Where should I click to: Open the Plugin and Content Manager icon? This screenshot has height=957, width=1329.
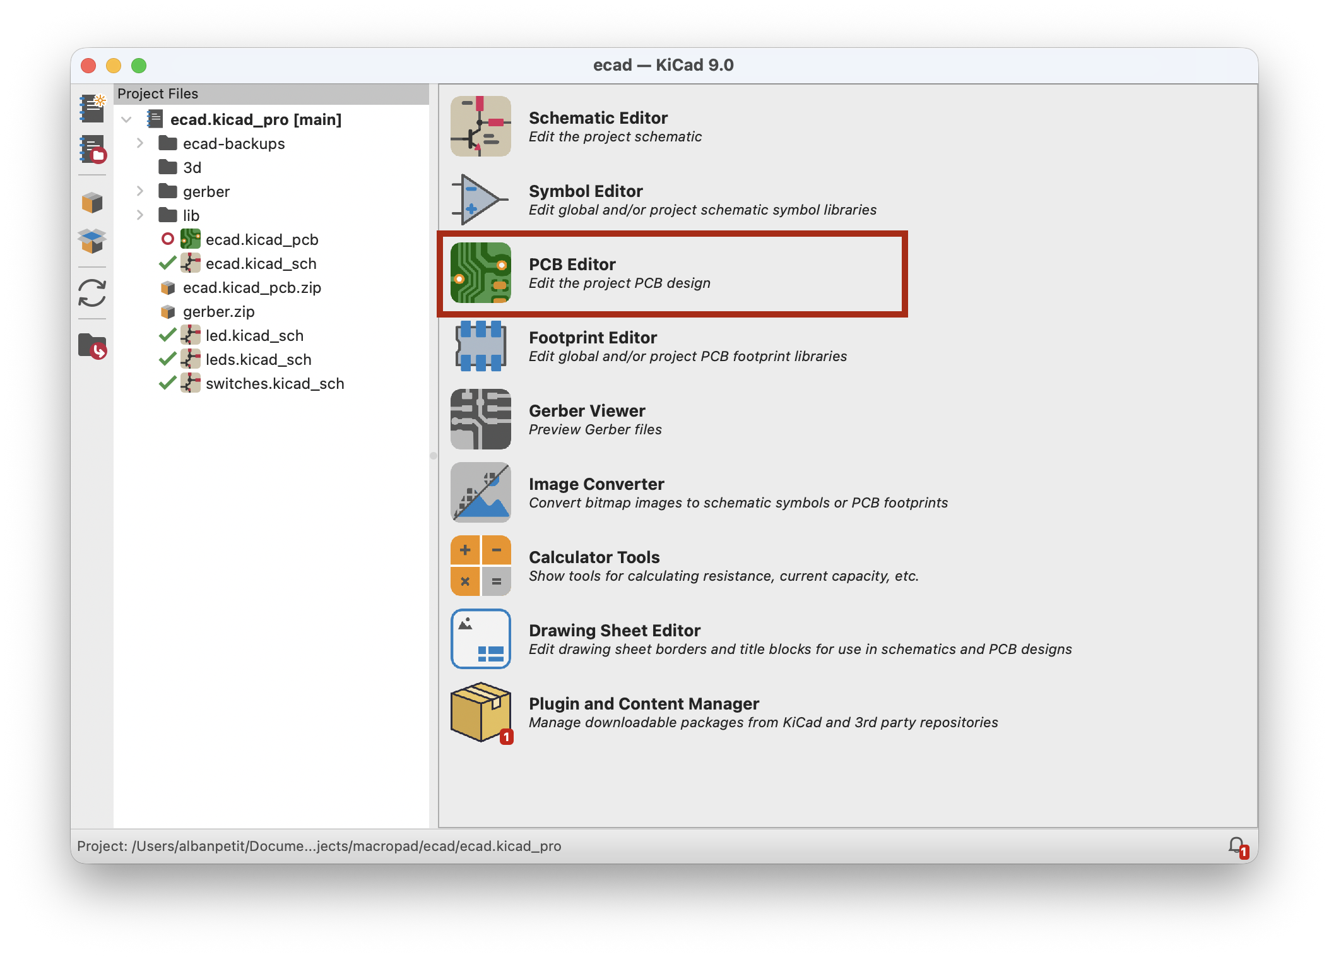pyautogui.click(x=480, y=712)
